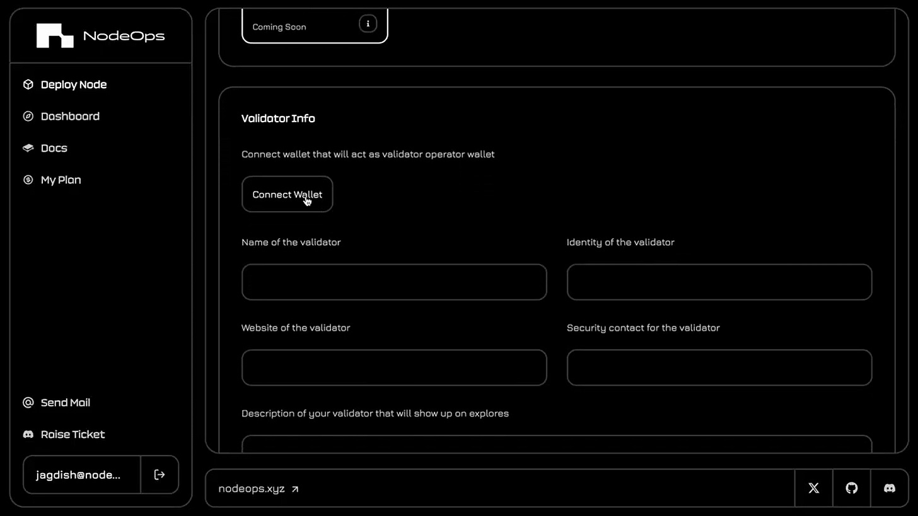918x516 pixels.
Task: Click the info icon on Coming Soon card
Action: (x=368, y=24)
